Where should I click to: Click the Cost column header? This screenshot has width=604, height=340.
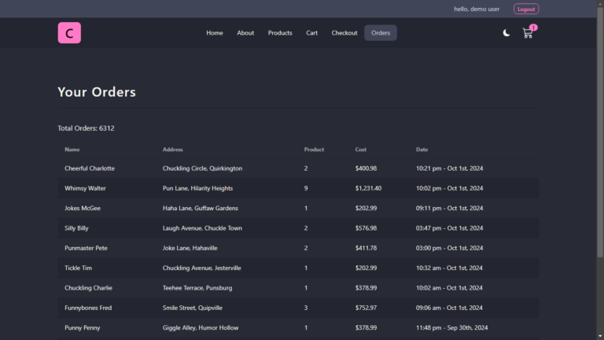tap(361, 150)
